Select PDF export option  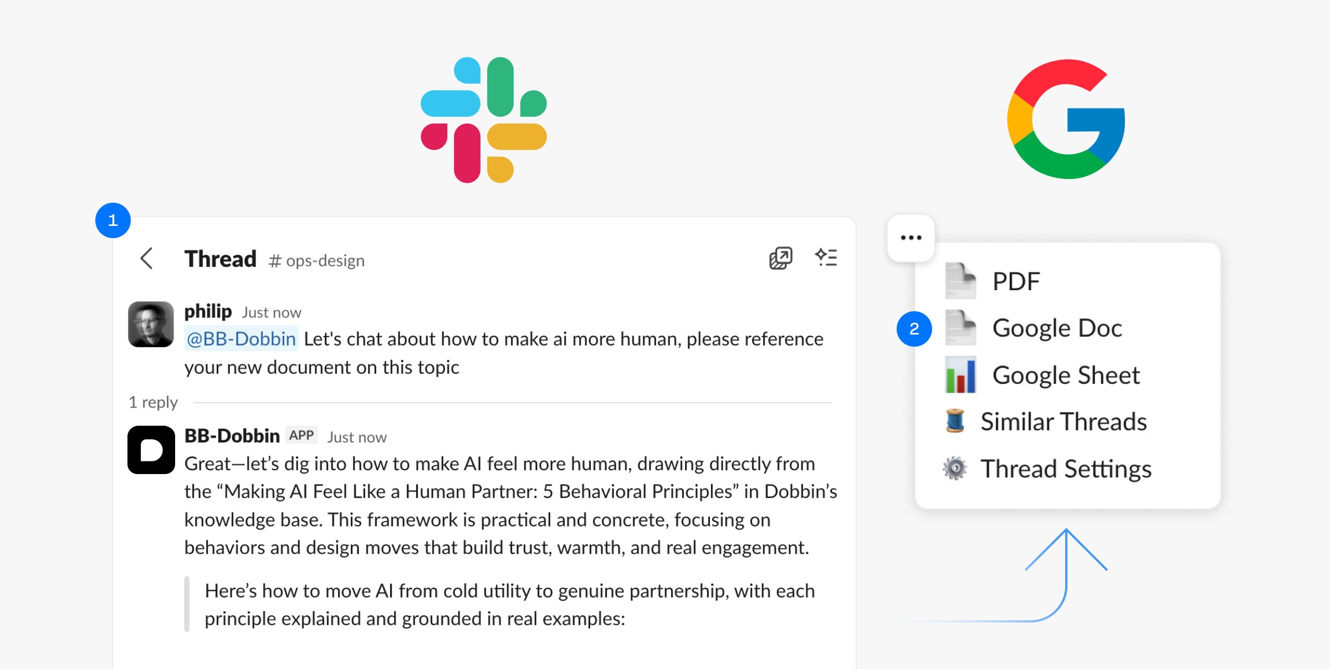point(1015,281)
